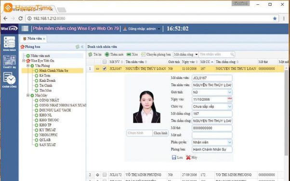
Task: Select KHO THUOC department
Action: [49, 120]
